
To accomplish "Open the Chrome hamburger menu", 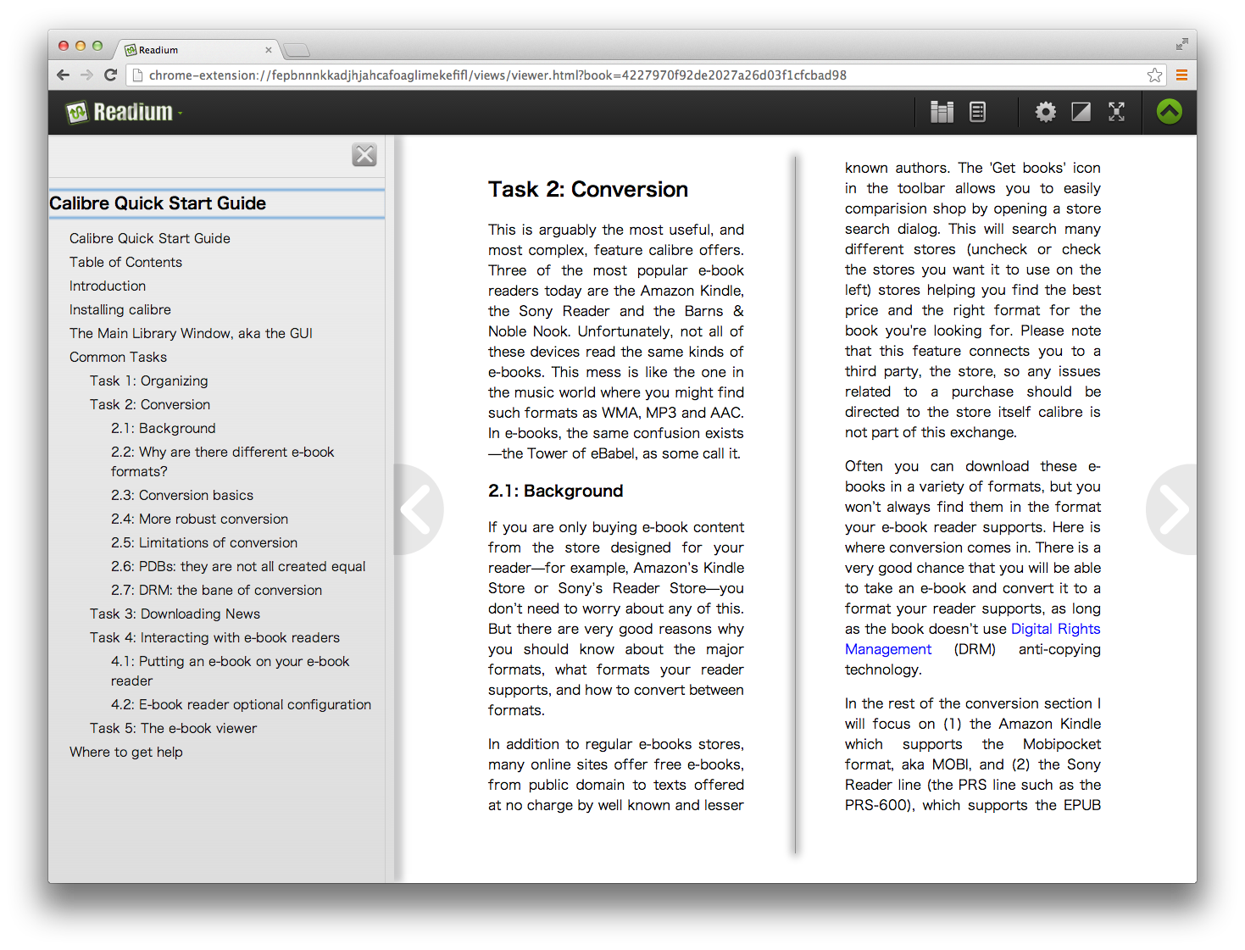I will click(1181, 75).
